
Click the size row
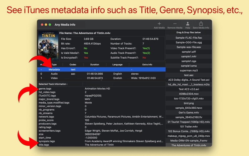click(101, 134)
